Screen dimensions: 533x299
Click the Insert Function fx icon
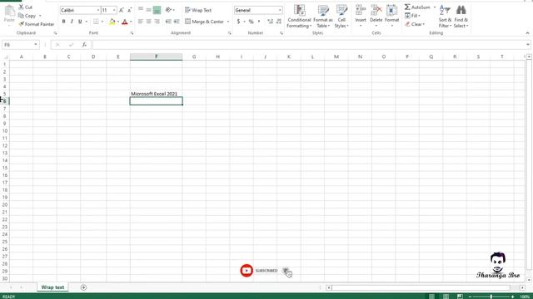point(84,45)
